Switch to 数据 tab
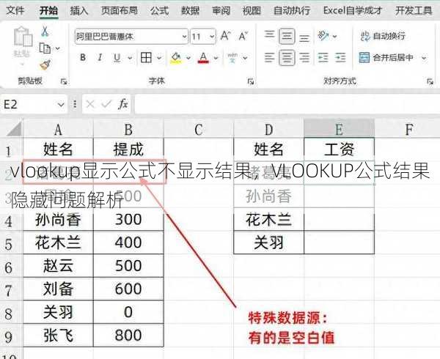 tap(190, 11)
